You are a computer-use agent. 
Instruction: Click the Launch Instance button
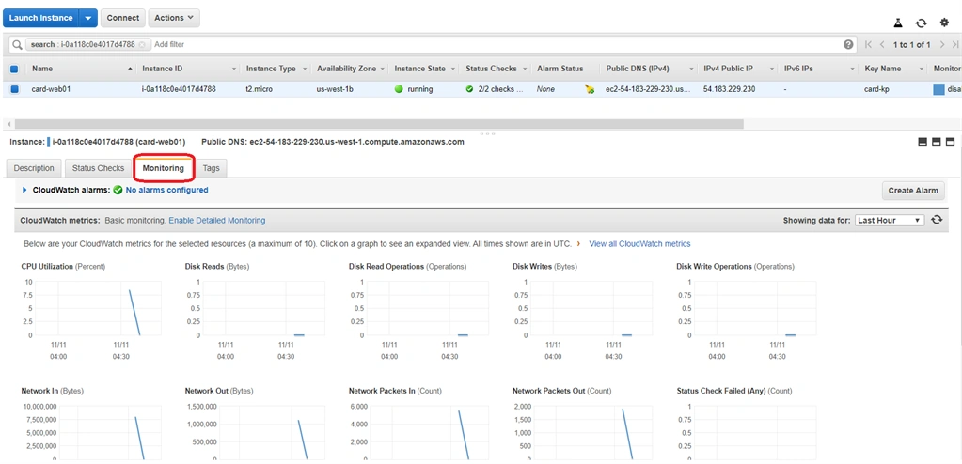(41, 18)
